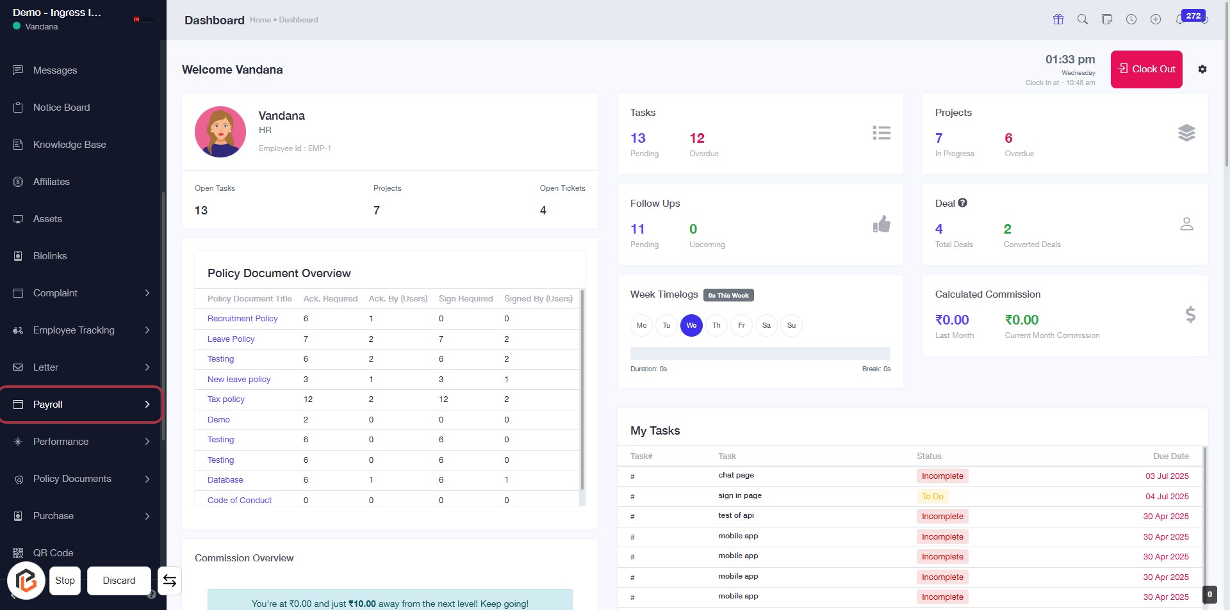Click the timer clock icon in header
Screen dimensions: 1230x610
point(1131,19)
